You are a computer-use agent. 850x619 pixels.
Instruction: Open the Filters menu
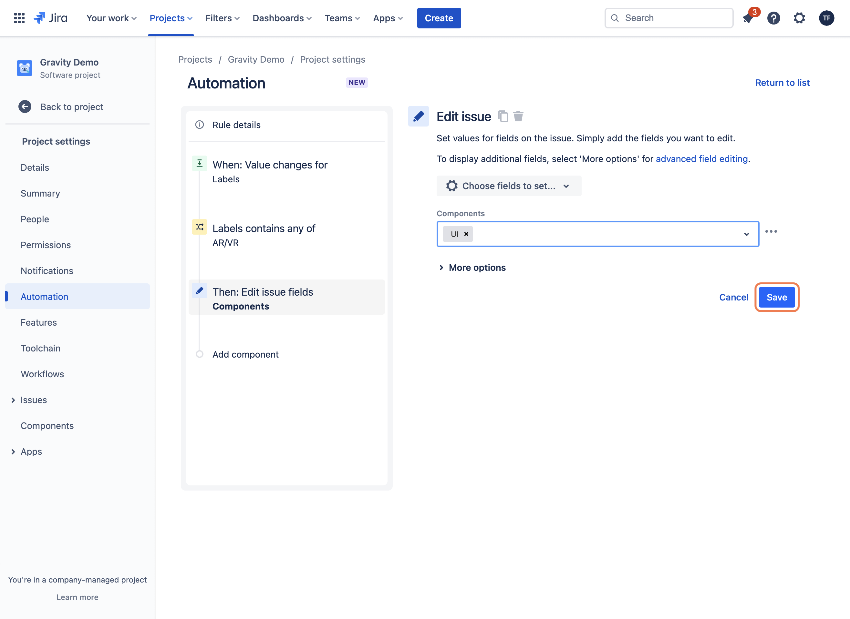222,18
